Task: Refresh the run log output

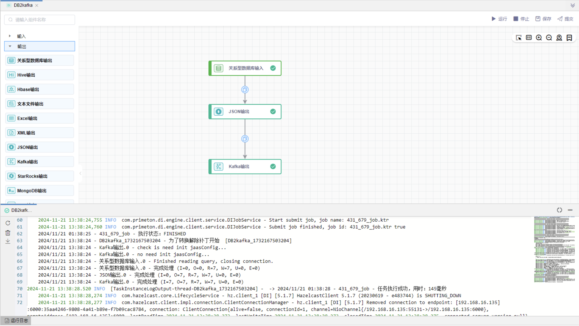Action: coord(8,223)
